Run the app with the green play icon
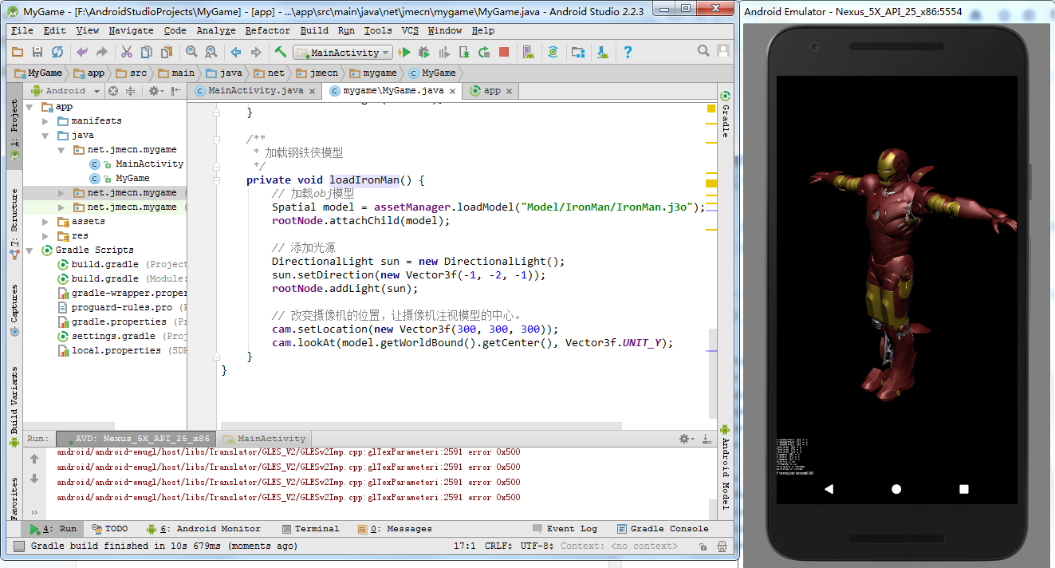 coord(405,52)
